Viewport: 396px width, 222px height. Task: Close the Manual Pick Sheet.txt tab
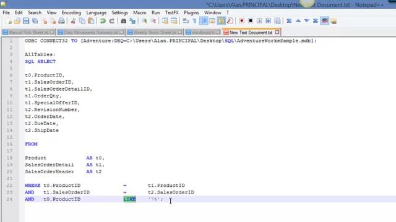click(52, 32)
